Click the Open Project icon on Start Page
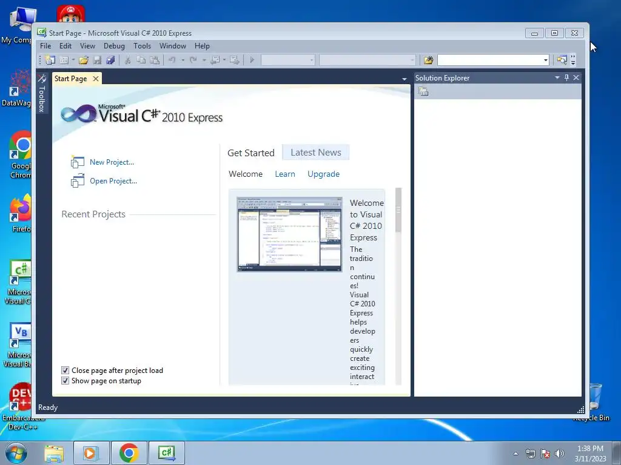The height and width of the screenshot is (465, 621). 78,180
